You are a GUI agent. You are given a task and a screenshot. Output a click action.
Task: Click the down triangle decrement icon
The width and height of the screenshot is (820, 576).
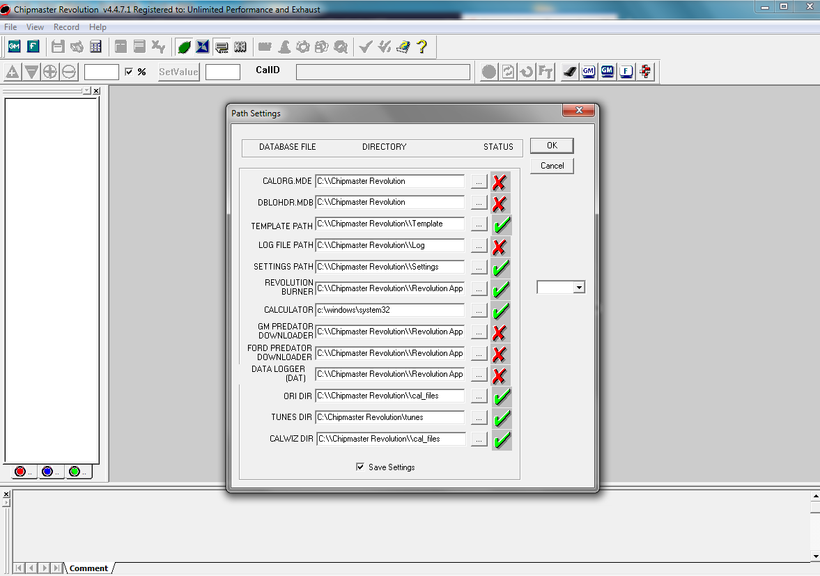click(x=31, y=72)
